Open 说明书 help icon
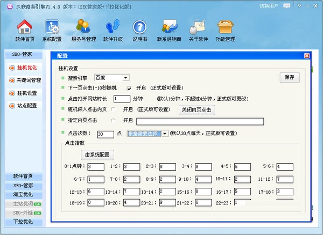This screenshot has height=235, width=323. coord(139,27)
